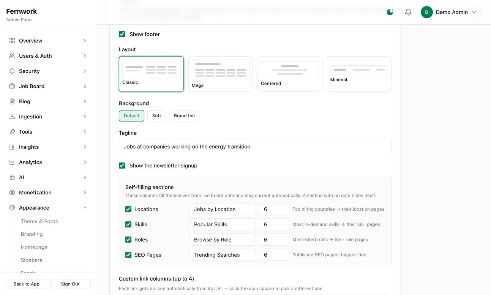Viewport: 491px width, 295px height.
Task: Click the Popular Skills title field
Action: 223,224
